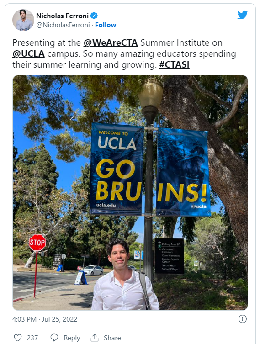Click the tweet body text

coord(124,53)
